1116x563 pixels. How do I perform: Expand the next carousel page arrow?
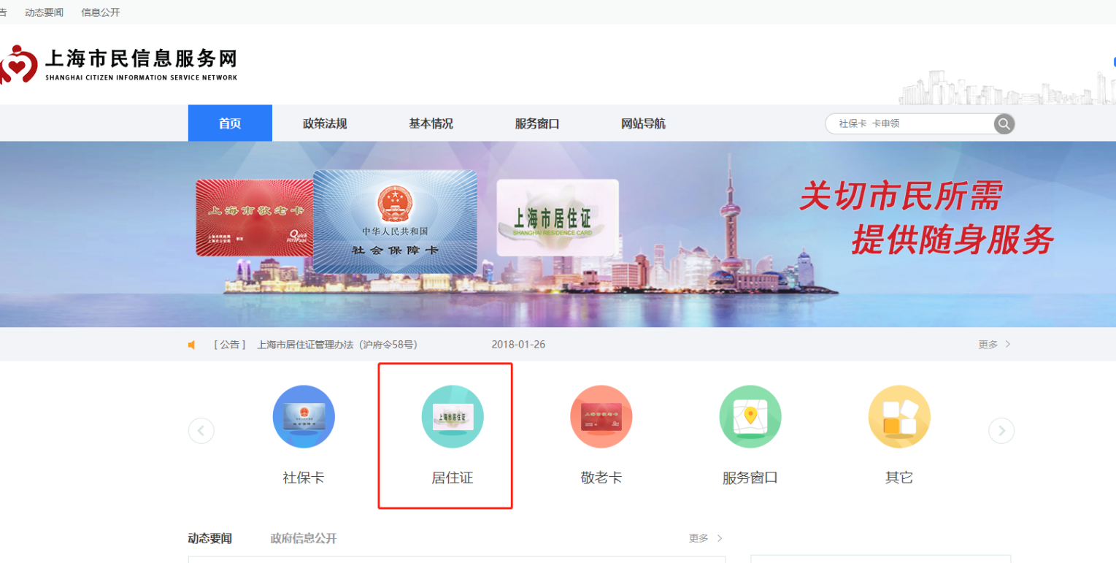point(1001,431)
